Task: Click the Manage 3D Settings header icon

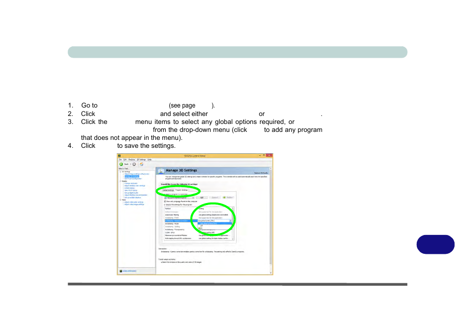Action: point(161,171)
